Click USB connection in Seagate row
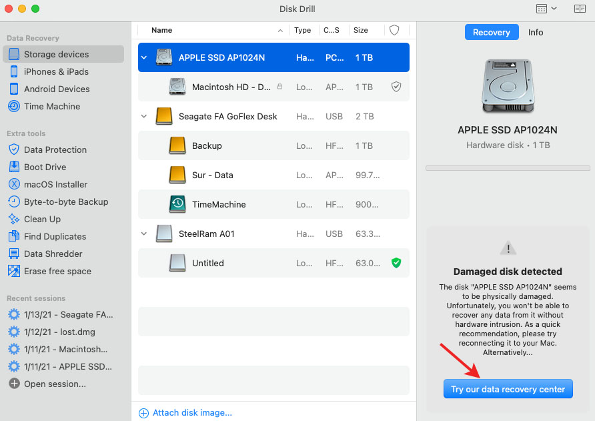The height and width of the screenshot is (421, 595). (334, 116)
